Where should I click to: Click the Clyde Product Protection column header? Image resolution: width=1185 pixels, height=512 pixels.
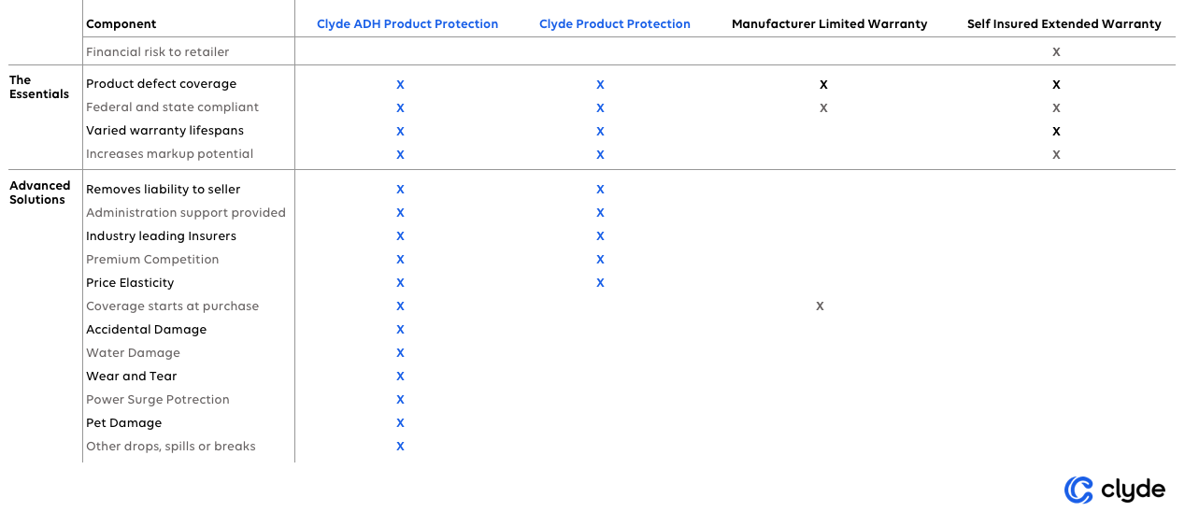click(615, 24)
